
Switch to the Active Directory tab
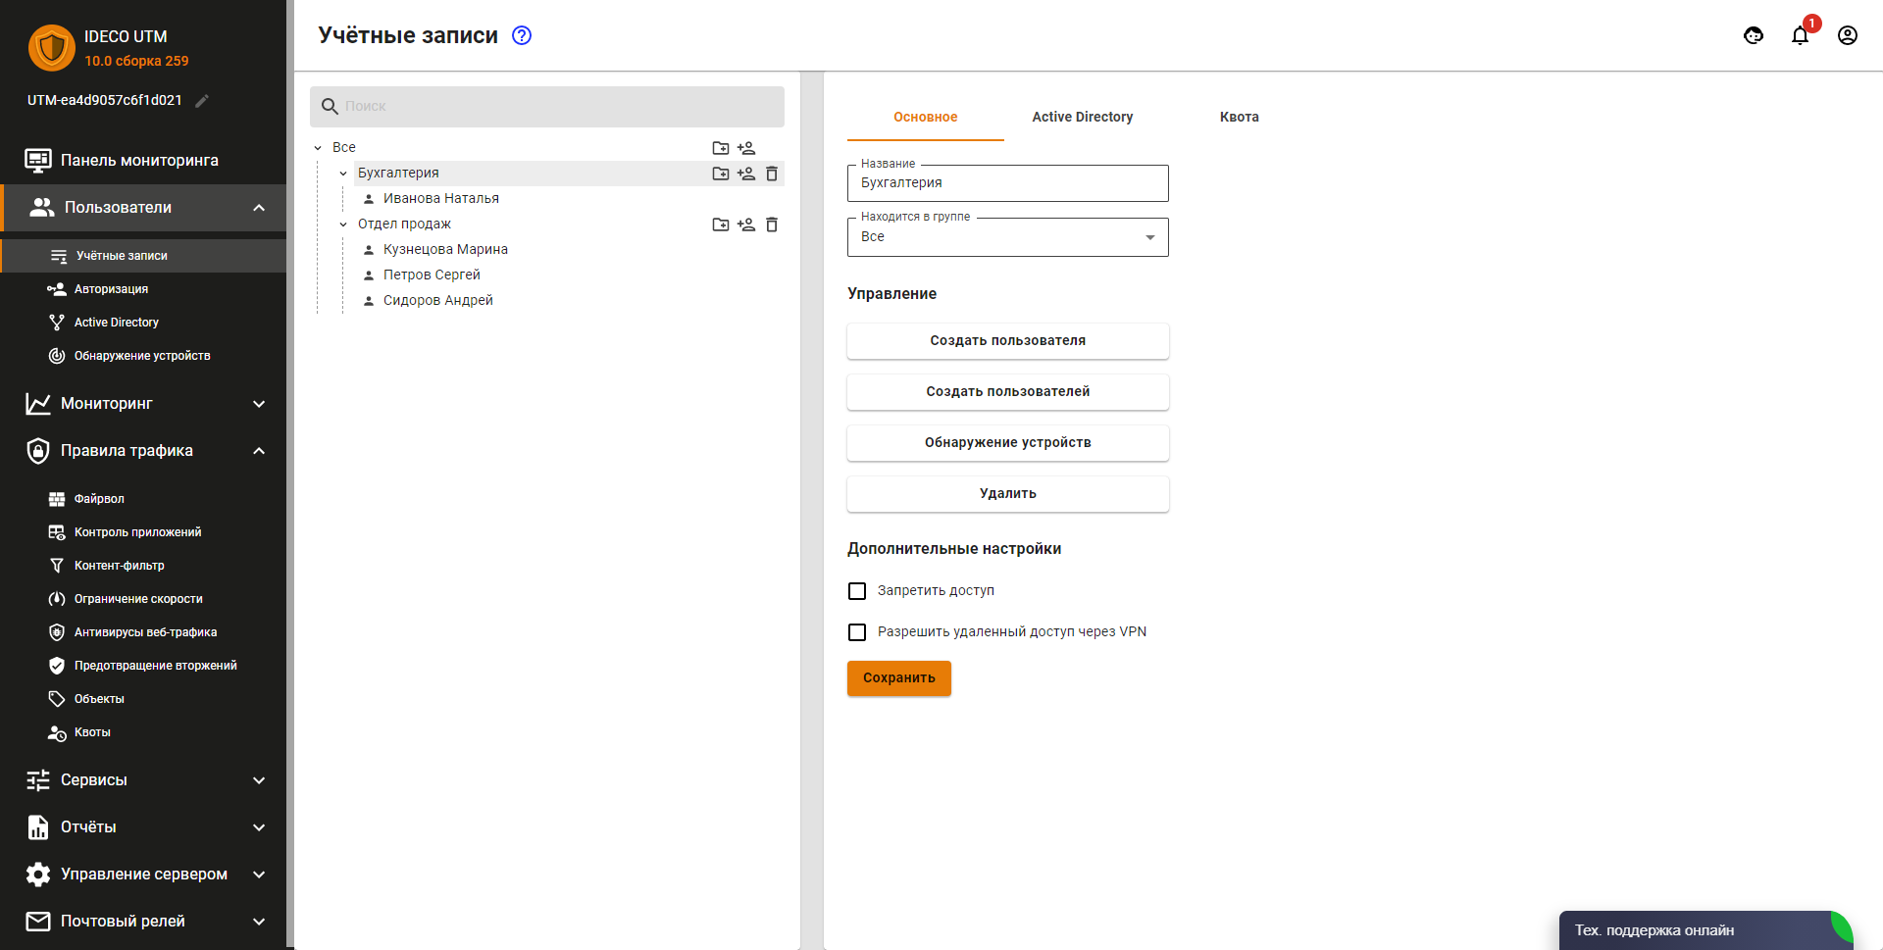[1082, 117]
